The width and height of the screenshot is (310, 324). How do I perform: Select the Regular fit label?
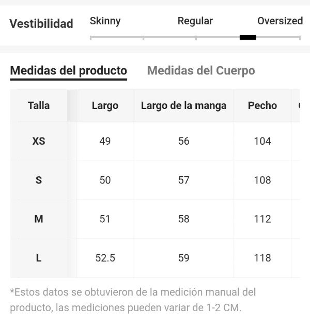pyautogui.click(x=195, y=21)
